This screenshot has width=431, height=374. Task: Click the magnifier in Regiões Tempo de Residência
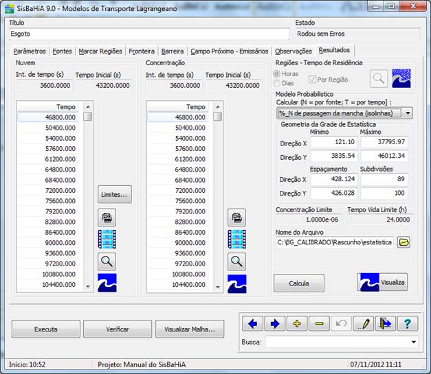click(379, 79)
